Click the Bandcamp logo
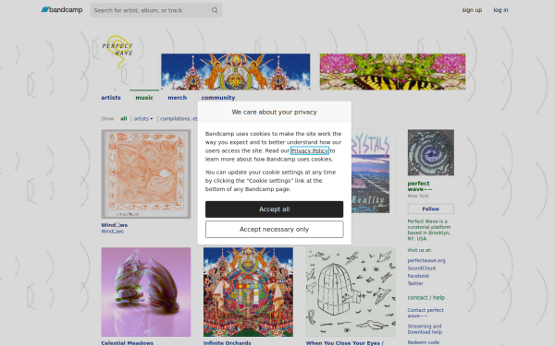The height and width of the screenshot is (346, 555). (62, 10)
